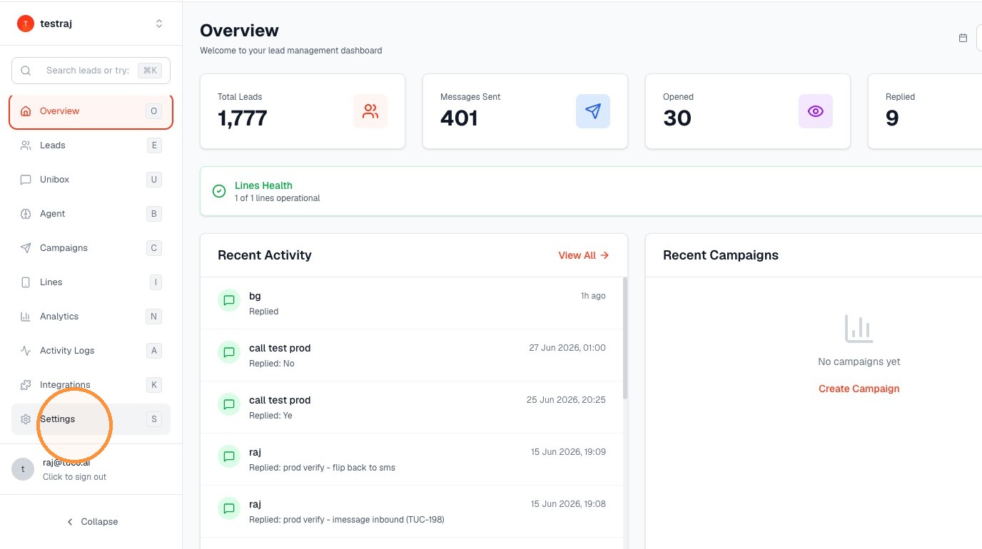Click the Opened eye icon

(816, 111)
